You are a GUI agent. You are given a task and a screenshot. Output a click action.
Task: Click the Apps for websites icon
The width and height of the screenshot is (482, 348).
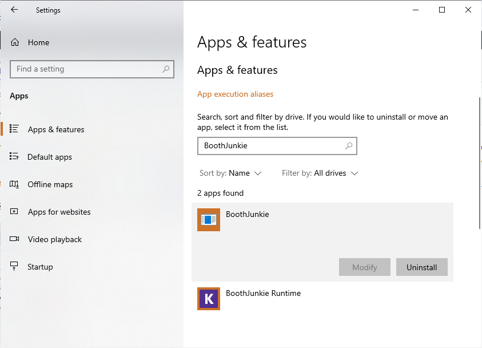click(14, 211)
